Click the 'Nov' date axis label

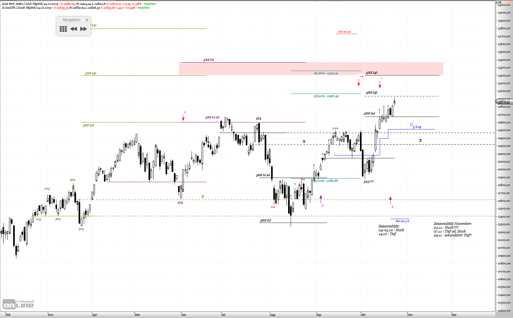410,315
